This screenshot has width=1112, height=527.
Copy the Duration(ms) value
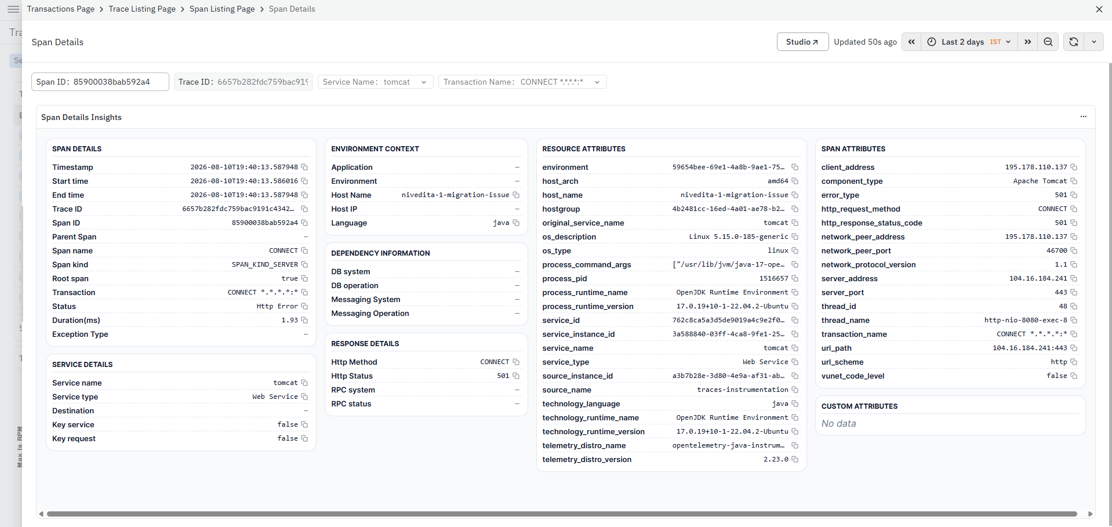(x=304, y=320)
